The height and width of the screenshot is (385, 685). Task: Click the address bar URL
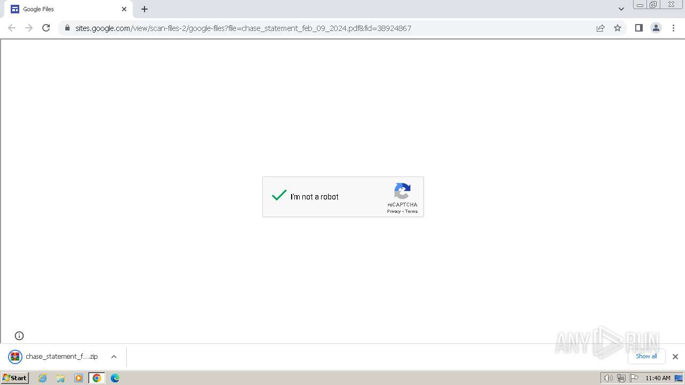pos(243,28)
